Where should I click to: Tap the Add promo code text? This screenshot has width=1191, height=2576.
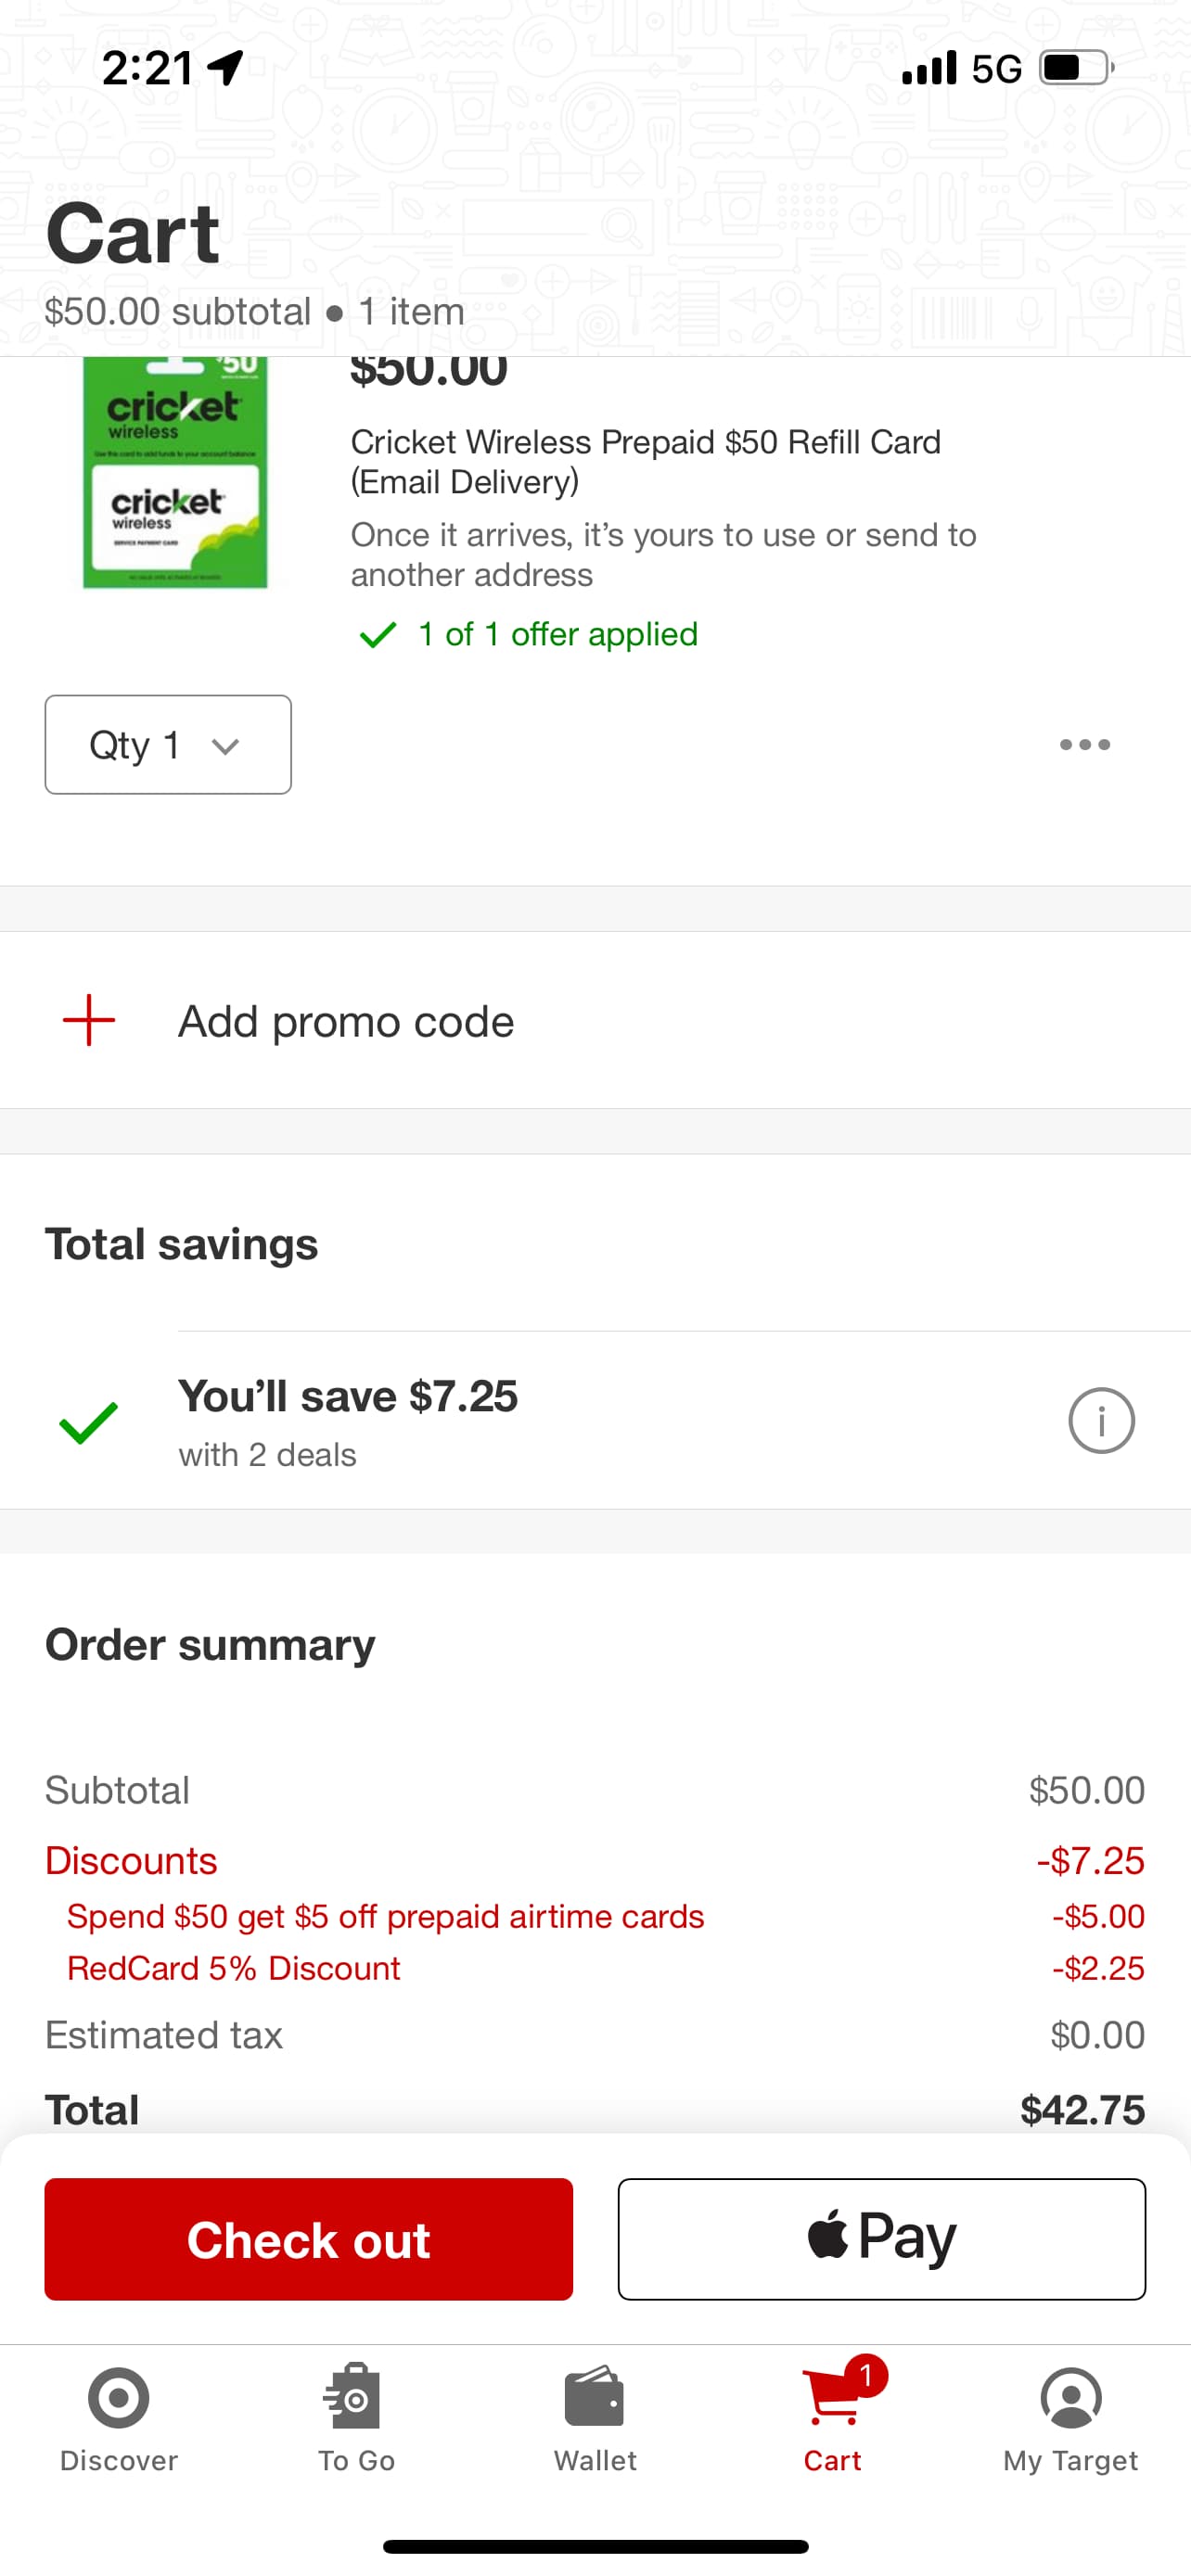[345, 1021]
